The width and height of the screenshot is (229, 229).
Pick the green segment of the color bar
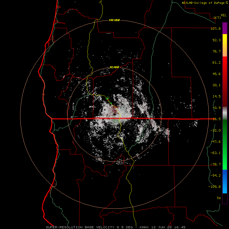(x=225, y=145)
